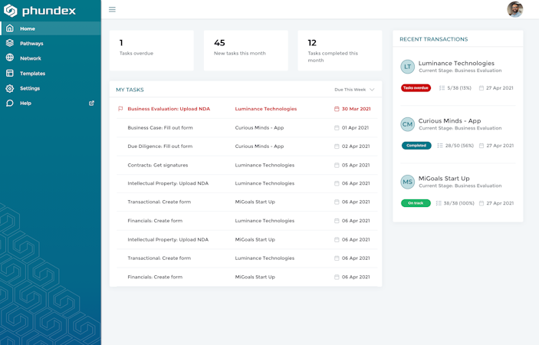Click the Completed status badge

point(416,146)
